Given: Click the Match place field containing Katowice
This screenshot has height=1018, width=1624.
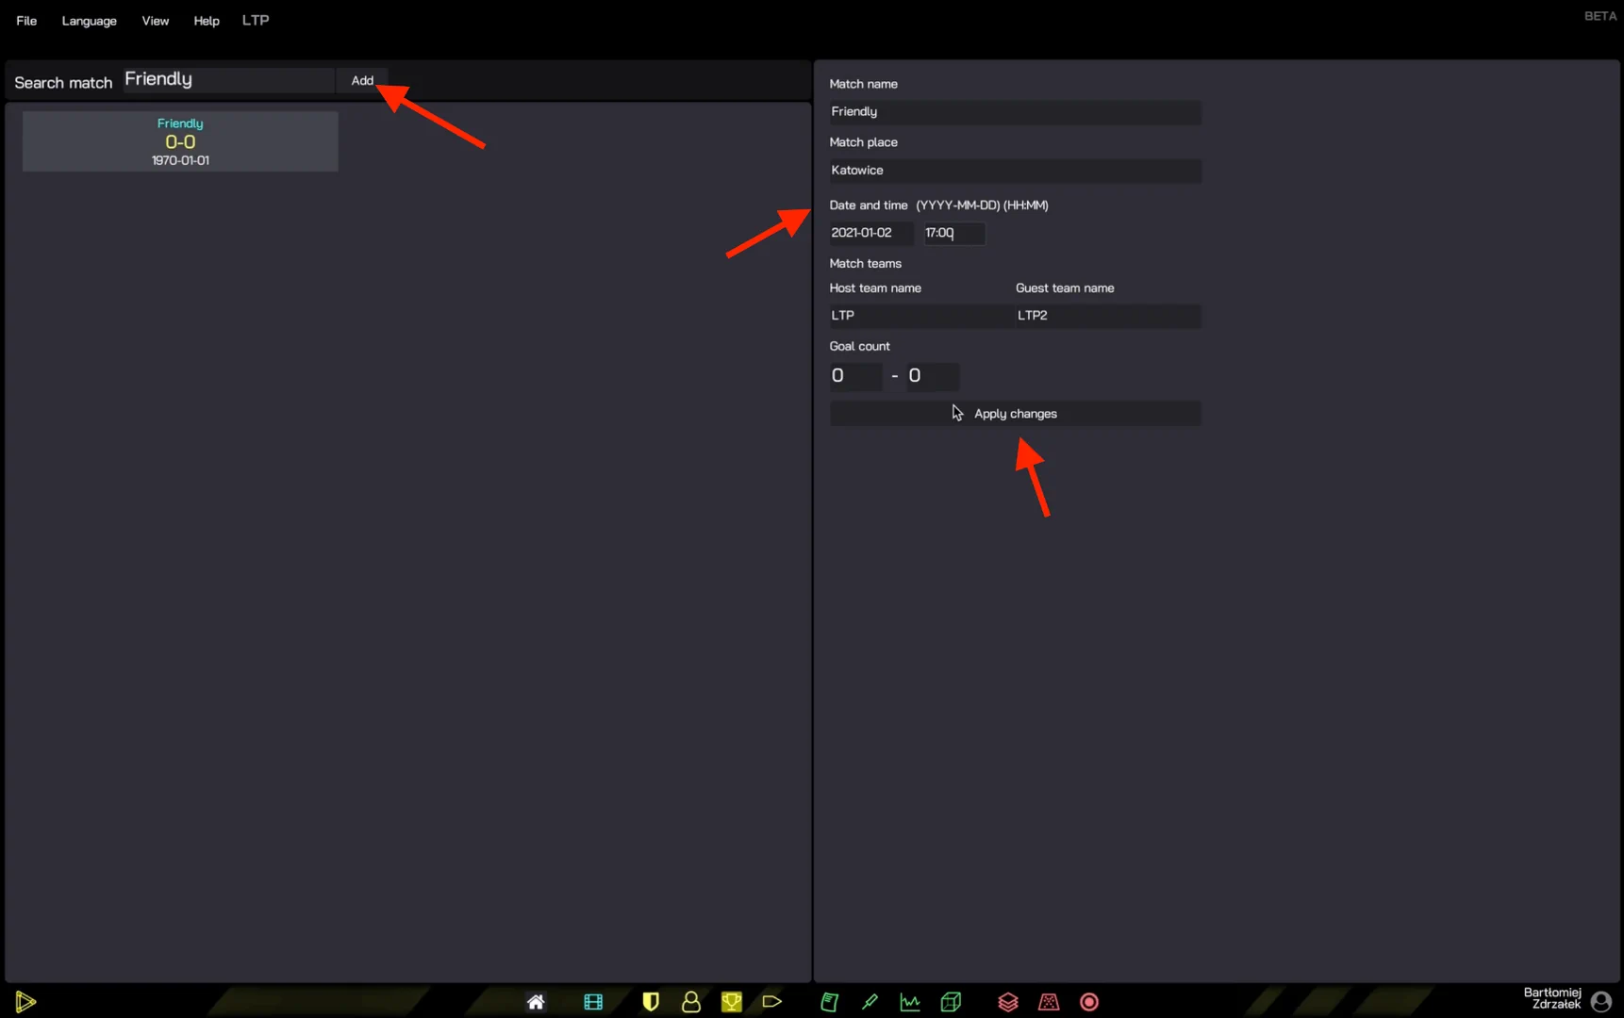Looking at the screenshot, I should (1015, 171).
